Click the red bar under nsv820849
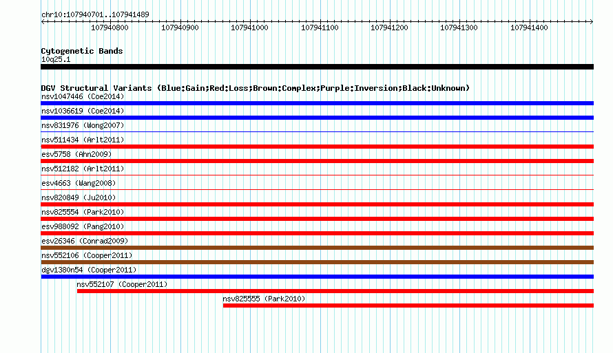The height and width of the screenshot is (353, 613). (317, 204)
